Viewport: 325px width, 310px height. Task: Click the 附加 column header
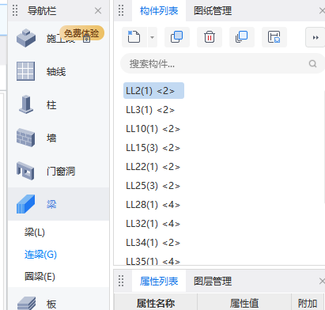308,303
